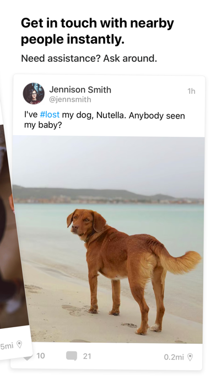The image size is (216, 384).
Task: Tap the 0.2mi distance label
Action: (x=174, y=357)
